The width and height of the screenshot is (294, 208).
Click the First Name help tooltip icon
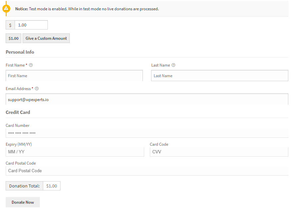click(31, 65)
